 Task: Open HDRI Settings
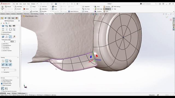click(116, 7)
